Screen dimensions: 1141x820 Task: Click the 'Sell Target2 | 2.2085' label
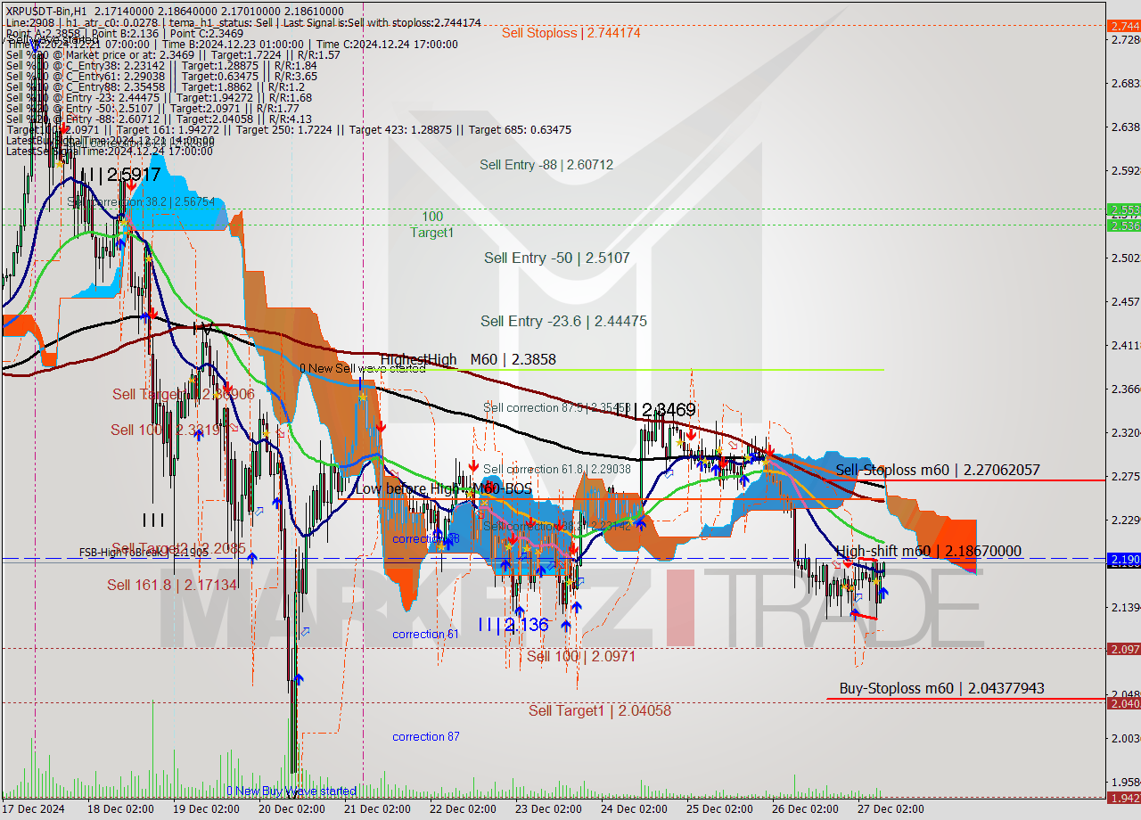coord(178,548)
